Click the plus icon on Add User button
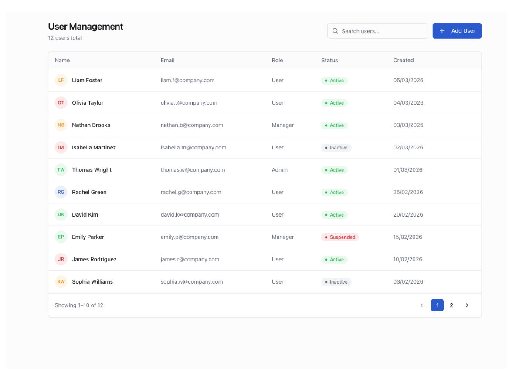 442,30
